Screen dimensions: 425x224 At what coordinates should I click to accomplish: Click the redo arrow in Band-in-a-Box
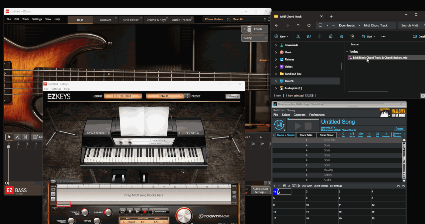pos(403,186)
